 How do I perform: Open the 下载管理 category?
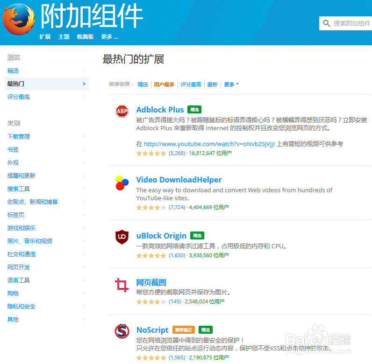coord(19,136)
